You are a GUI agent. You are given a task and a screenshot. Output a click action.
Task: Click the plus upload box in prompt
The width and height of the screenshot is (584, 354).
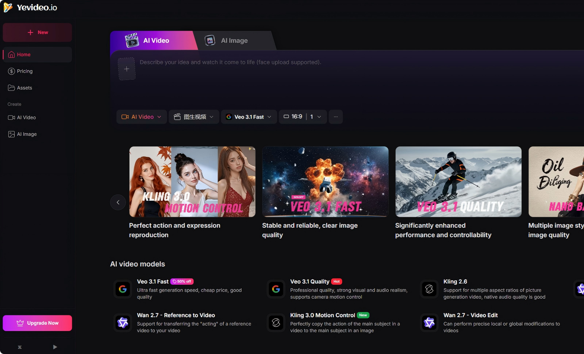127,69
